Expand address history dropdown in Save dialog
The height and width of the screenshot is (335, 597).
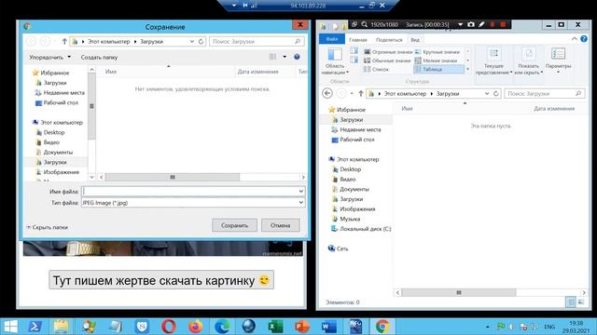pyautogui.click(x=192, y=41)
